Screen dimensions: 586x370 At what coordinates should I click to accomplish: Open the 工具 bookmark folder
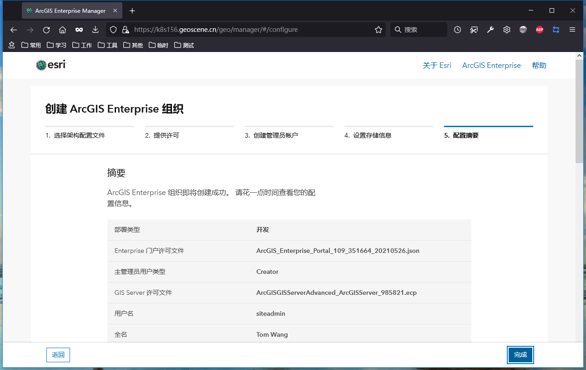point(107,45)
